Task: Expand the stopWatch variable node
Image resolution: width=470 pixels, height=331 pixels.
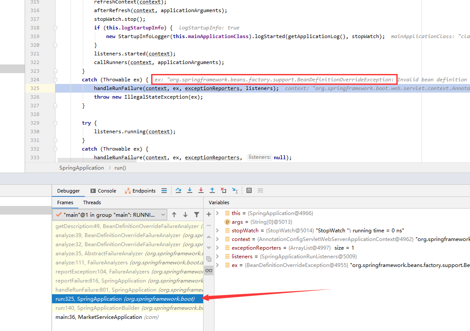Action: pos(217,231)
